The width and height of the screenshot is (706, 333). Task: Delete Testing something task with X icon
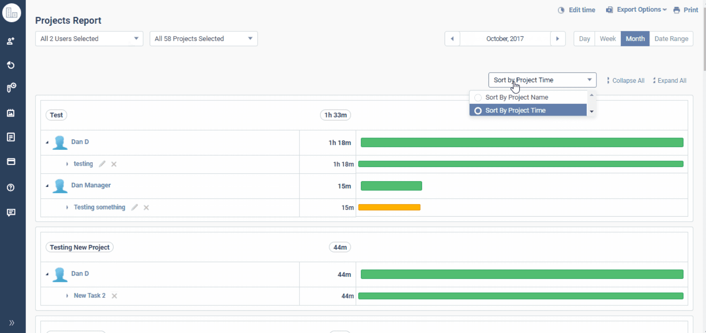pos(146,207)
